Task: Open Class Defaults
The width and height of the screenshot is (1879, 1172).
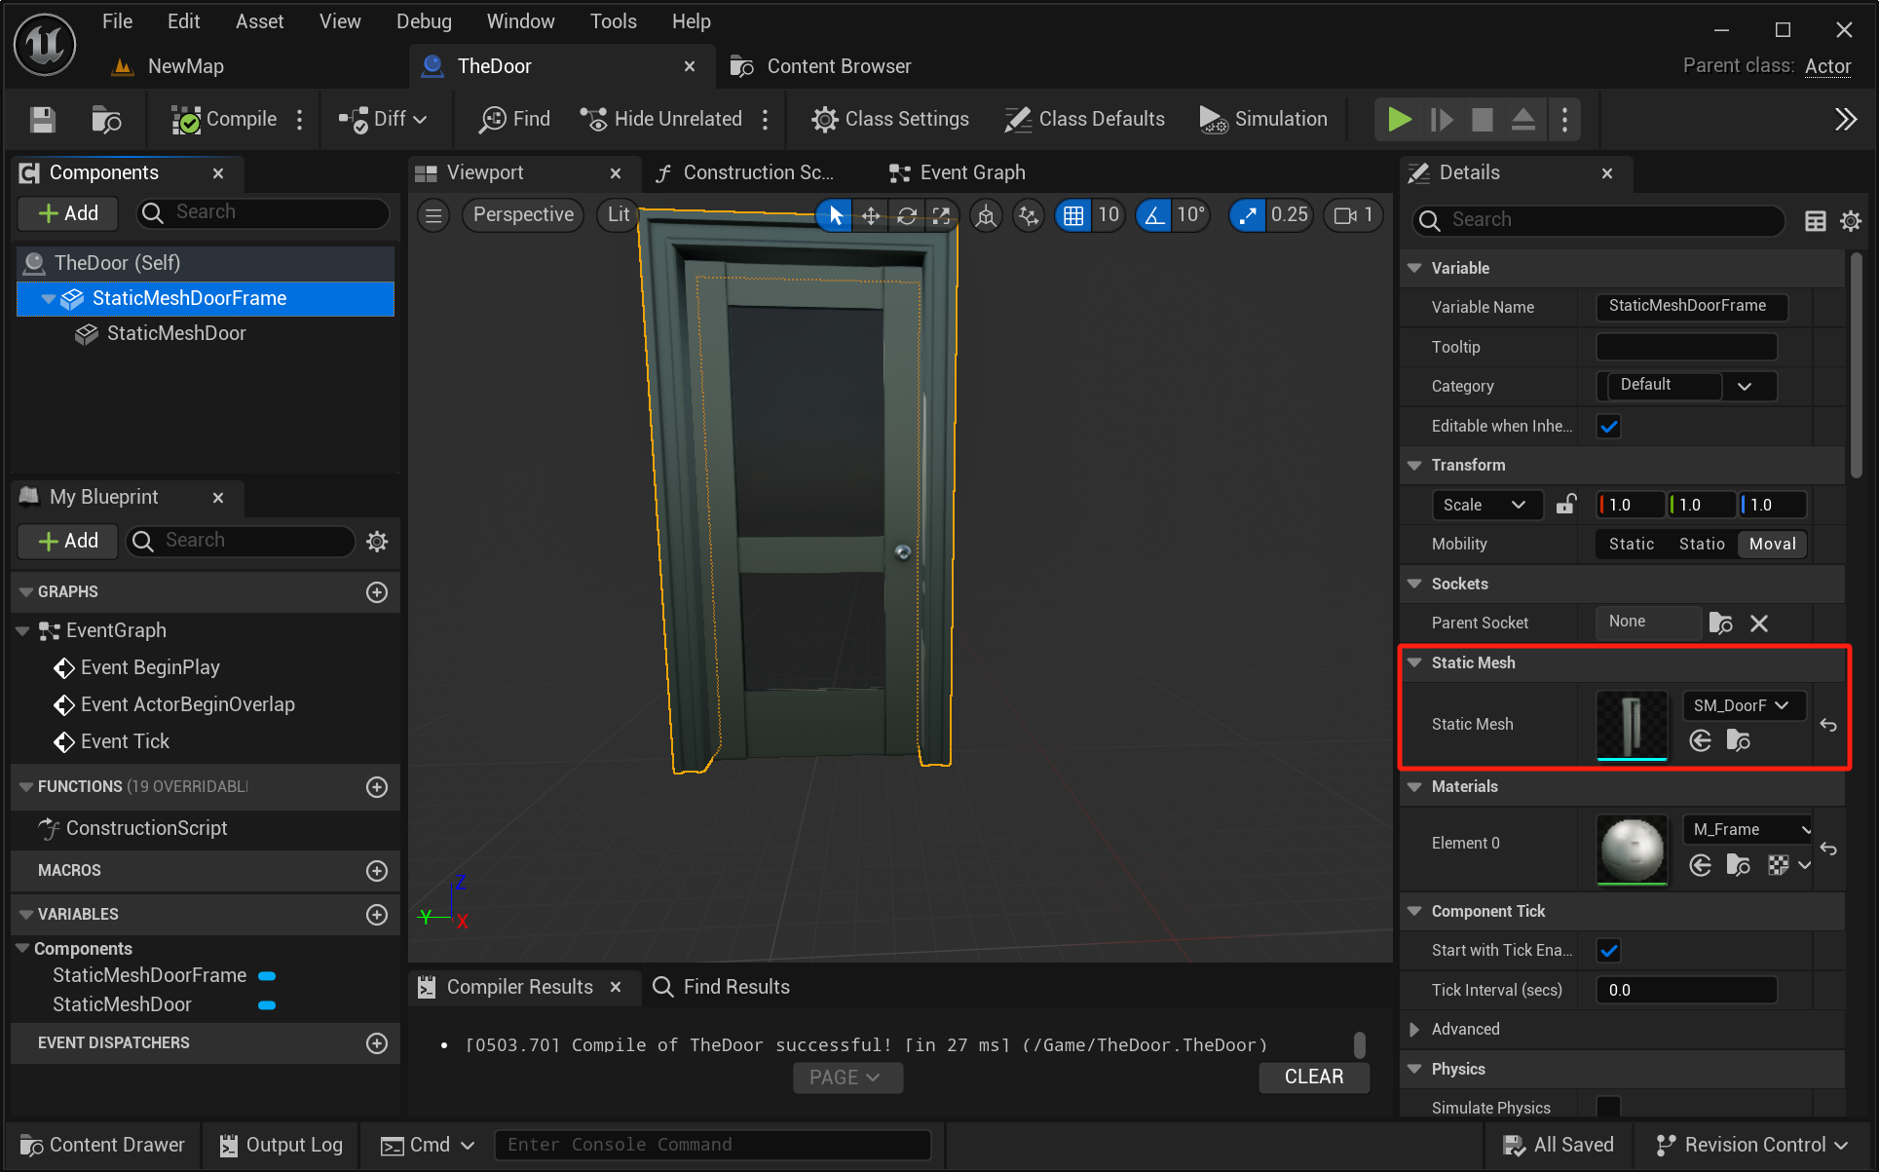Action: pyautogui.click(x=1085, y=119)
